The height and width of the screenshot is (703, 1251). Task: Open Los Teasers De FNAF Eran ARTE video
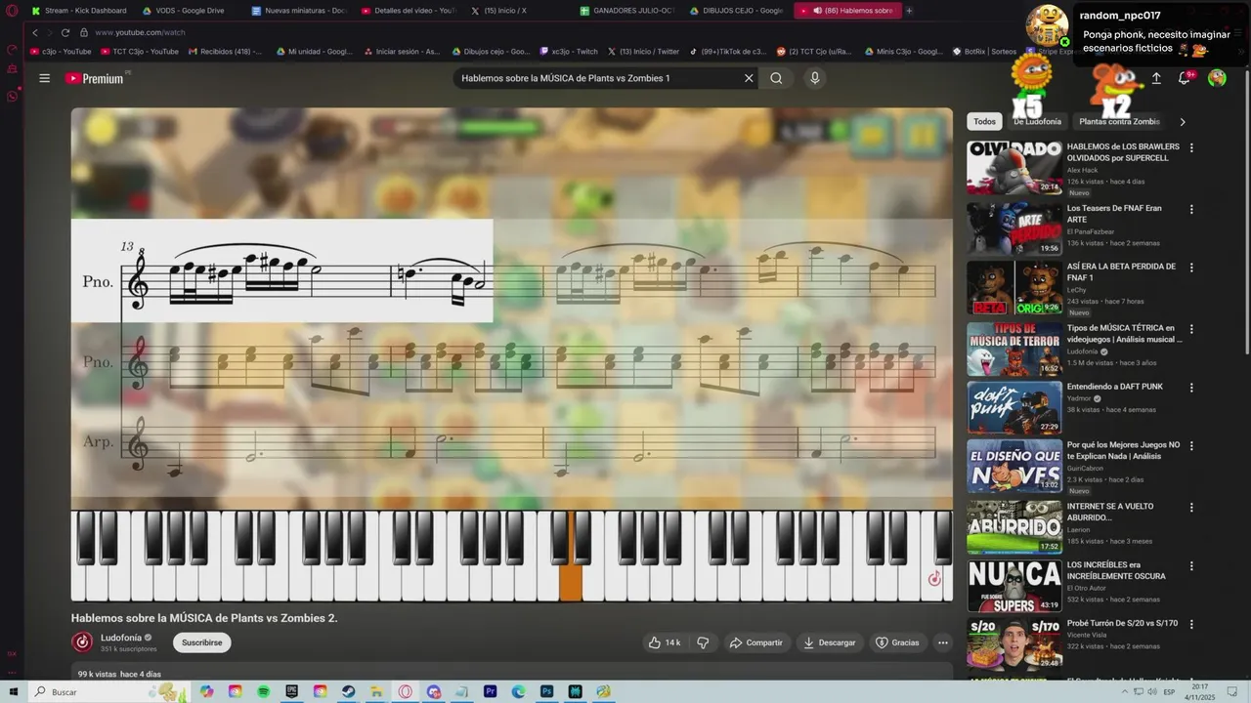1114,214
